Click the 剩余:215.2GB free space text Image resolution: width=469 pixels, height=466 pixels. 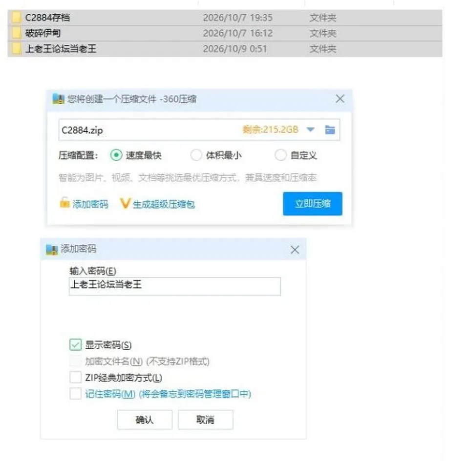coord(270,129)
